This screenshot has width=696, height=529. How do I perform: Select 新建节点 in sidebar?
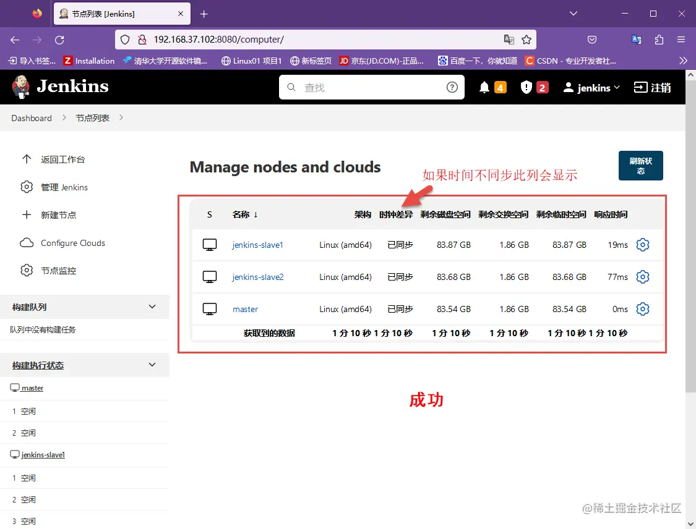click(x=49, y=215)
